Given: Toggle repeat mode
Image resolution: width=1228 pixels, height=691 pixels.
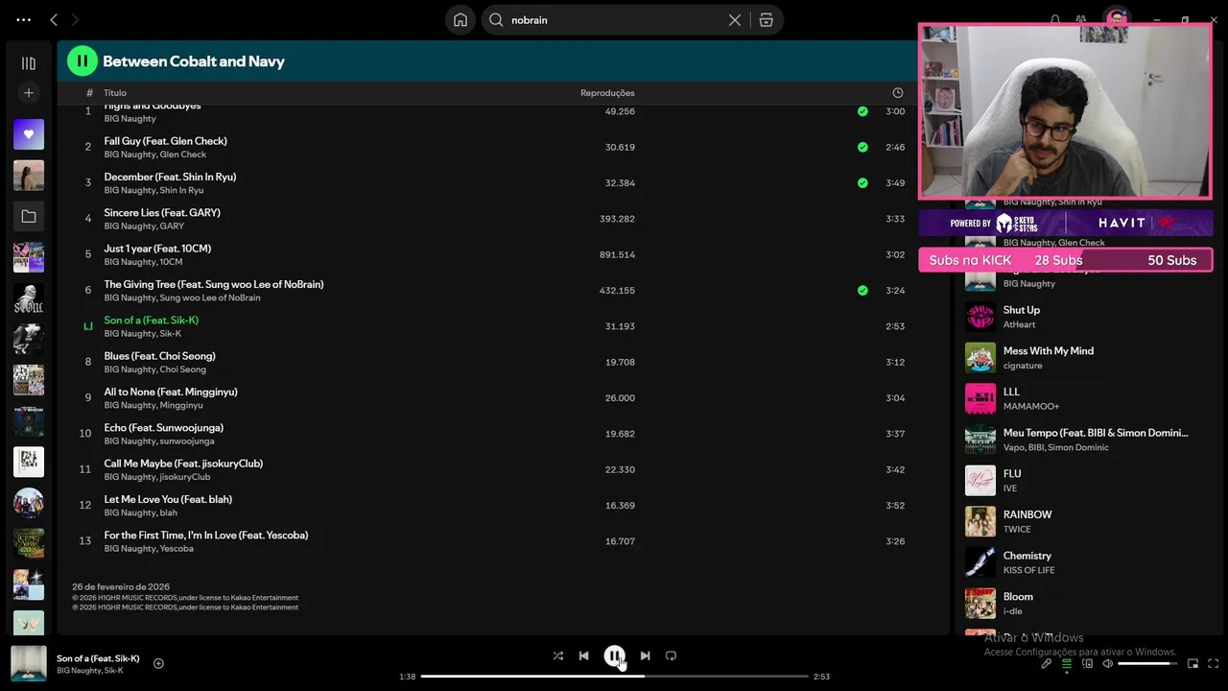Looking at the screenshot, I should (x=671, y=655).
